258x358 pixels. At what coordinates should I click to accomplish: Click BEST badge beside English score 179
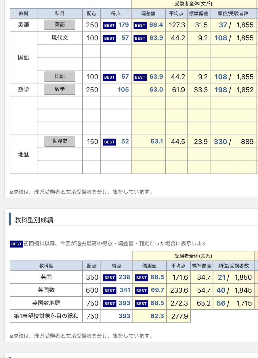(109, 25)
